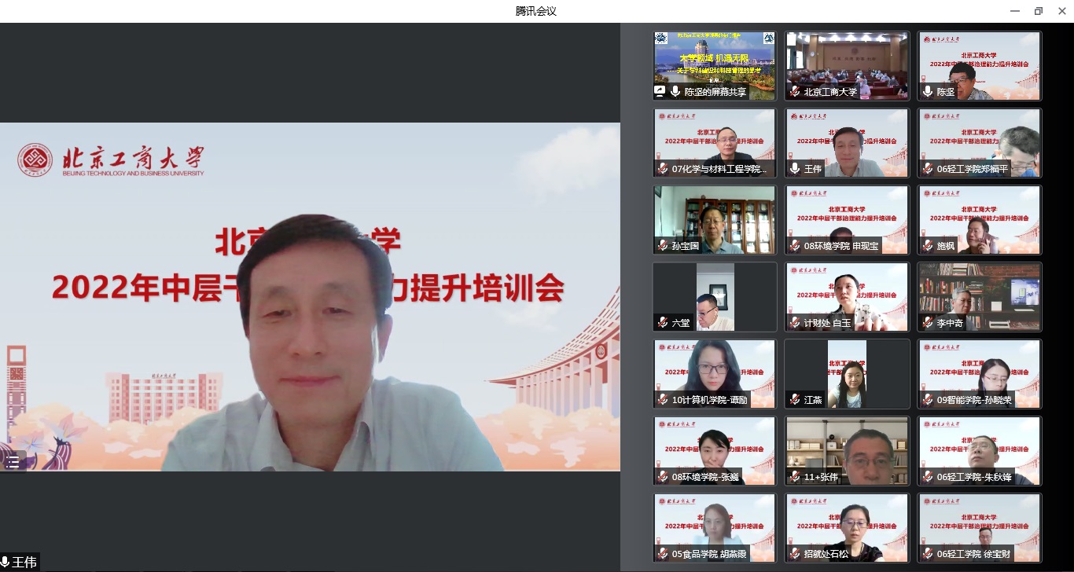
Task: Click the microphone icon beside 陈坚的屏幕共享
Action: (675, 91)
